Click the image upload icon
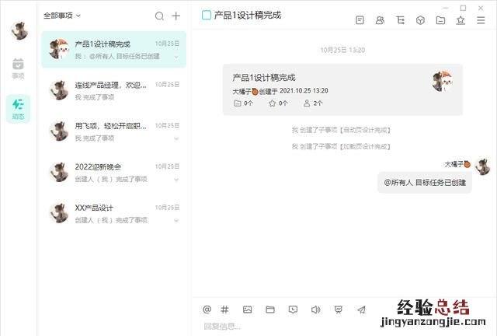Viewport: 497px width, 336px height. [x=247, y=310]
